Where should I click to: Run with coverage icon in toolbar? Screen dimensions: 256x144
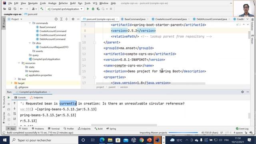click(98, 9)
